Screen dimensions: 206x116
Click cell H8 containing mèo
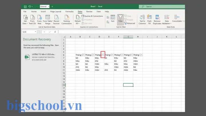coord(138,61)
